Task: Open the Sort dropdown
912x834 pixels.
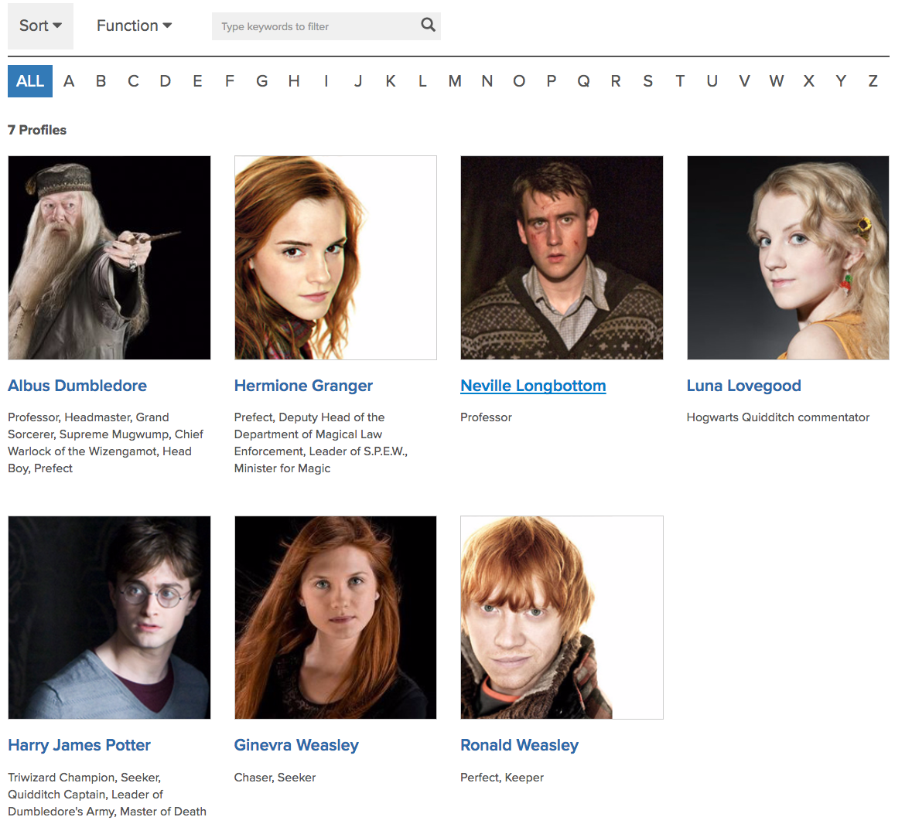Action: point(40,26)
